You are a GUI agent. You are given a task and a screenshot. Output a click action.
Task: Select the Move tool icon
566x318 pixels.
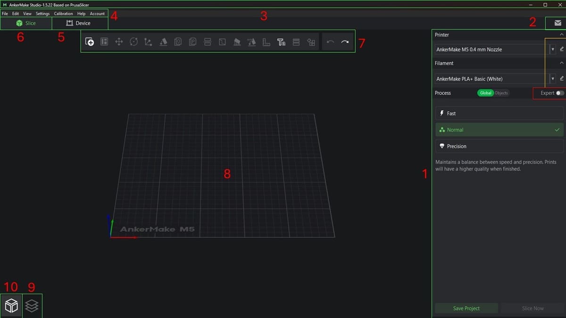[x=119, y=42]
